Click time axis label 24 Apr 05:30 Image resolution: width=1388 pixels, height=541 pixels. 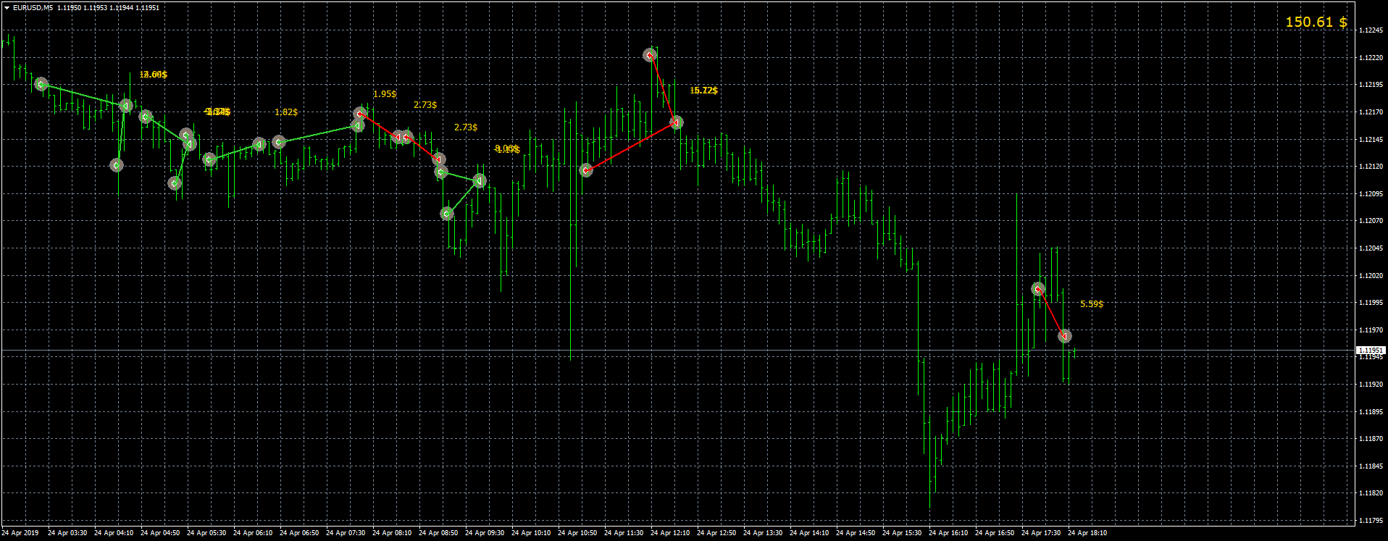pyautogui.click(x=206, y=533)
